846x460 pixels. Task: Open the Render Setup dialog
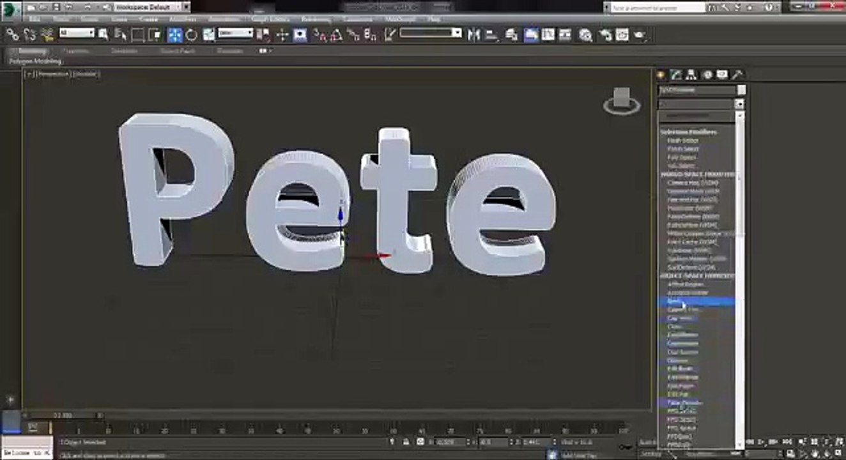pos(604,34)
